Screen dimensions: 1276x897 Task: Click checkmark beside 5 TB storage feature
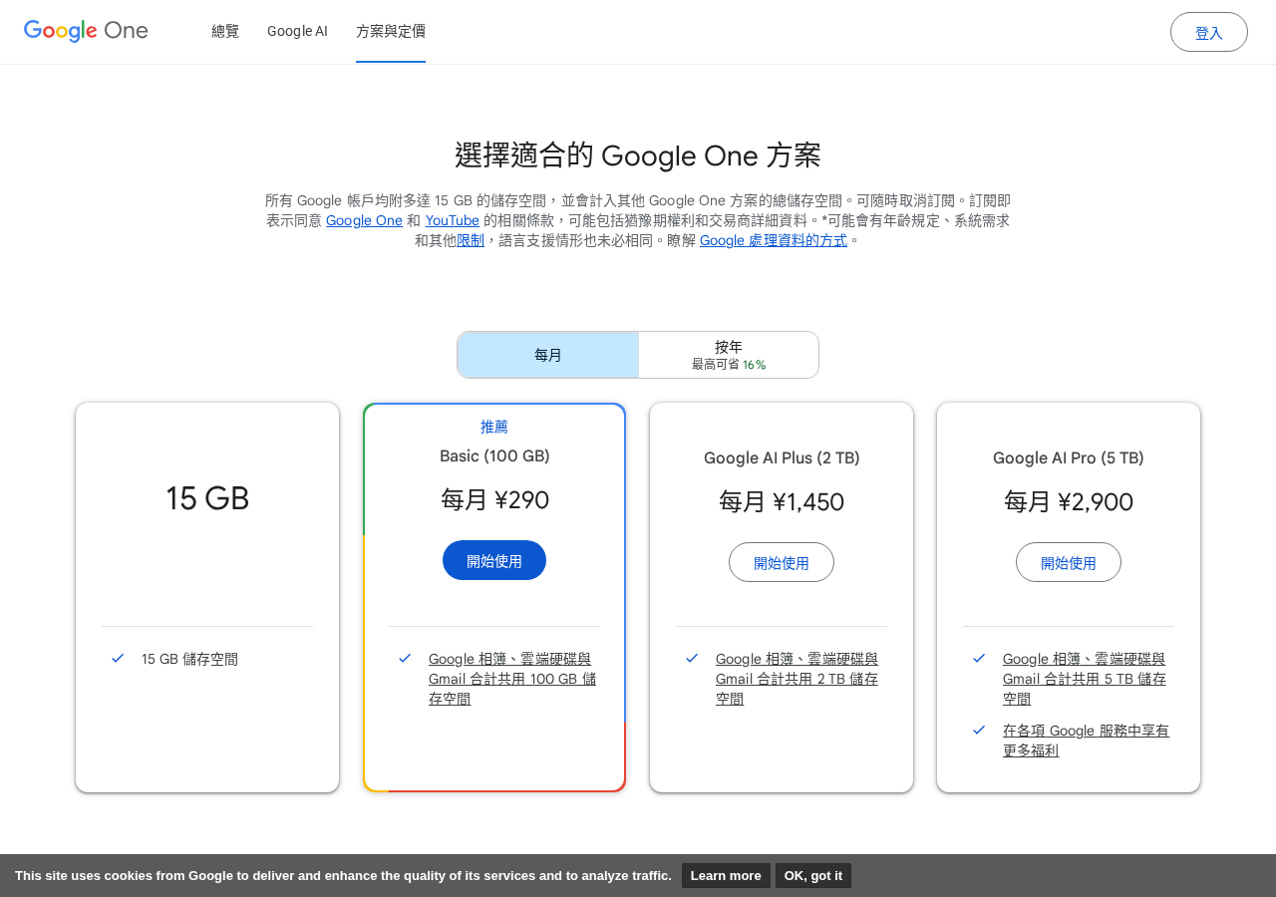coord(979,658)
